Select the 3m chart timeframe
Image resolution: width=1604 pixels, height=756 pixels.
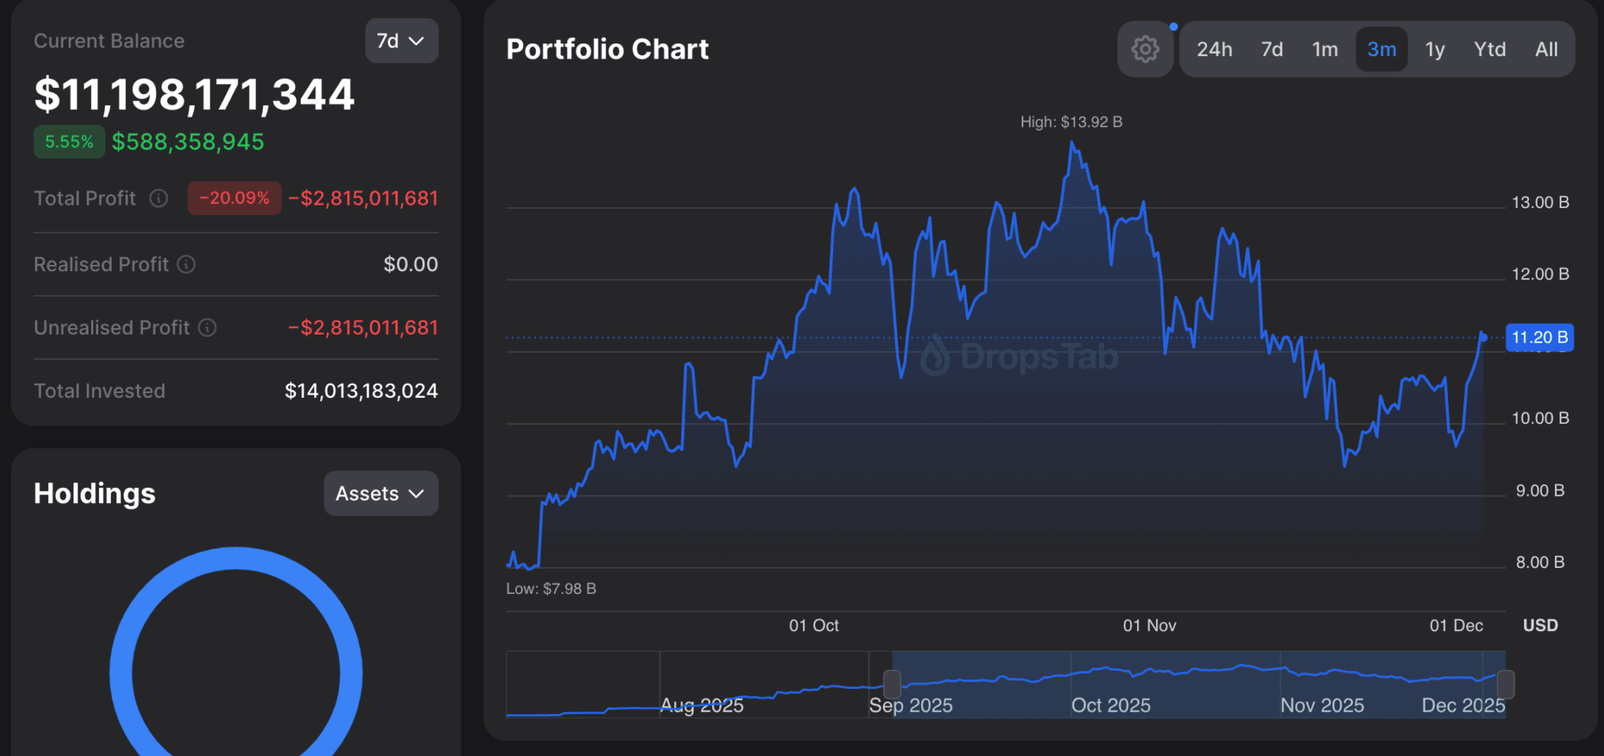[1382, 49]
